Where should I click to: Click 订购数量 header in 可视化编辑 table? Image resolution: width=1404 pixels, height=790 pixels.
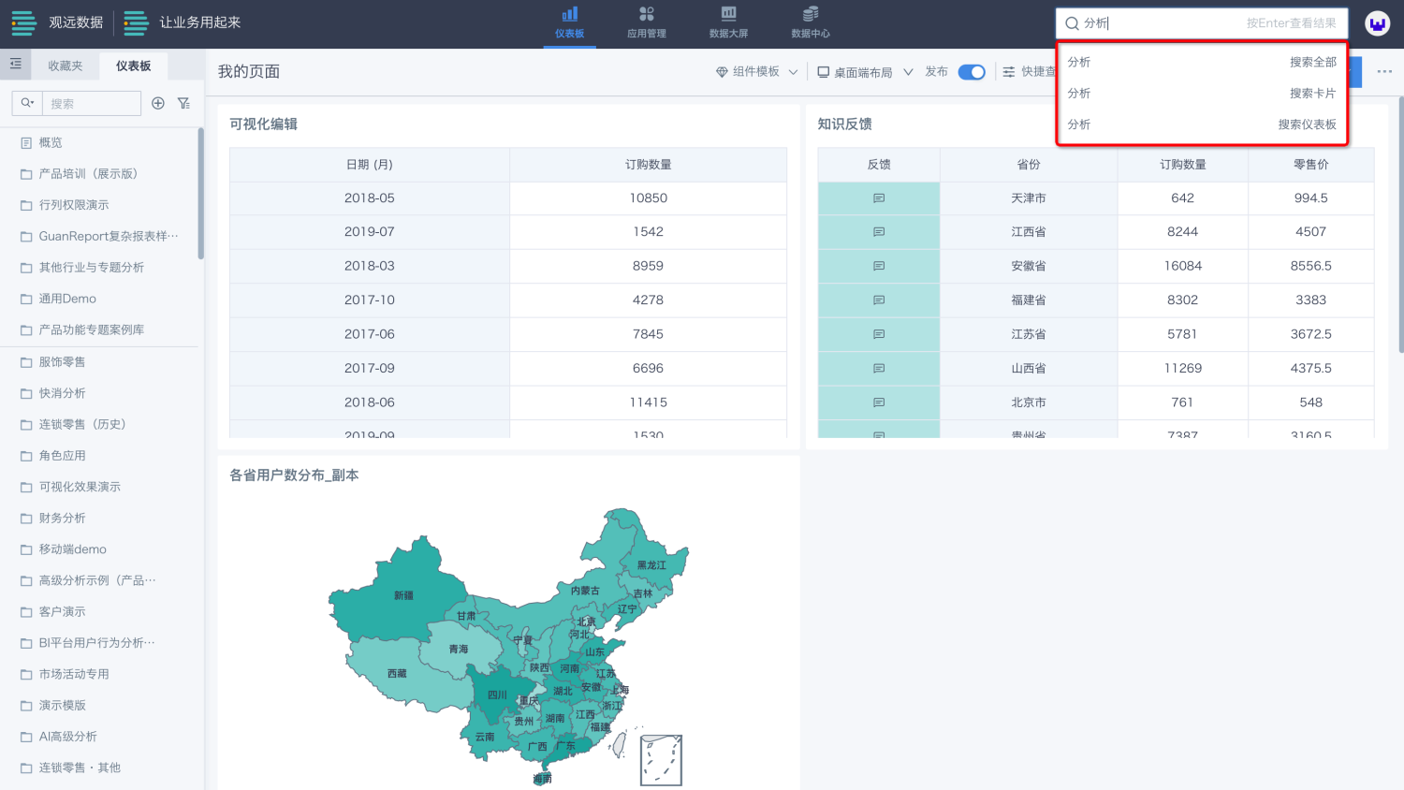(649, 165)
